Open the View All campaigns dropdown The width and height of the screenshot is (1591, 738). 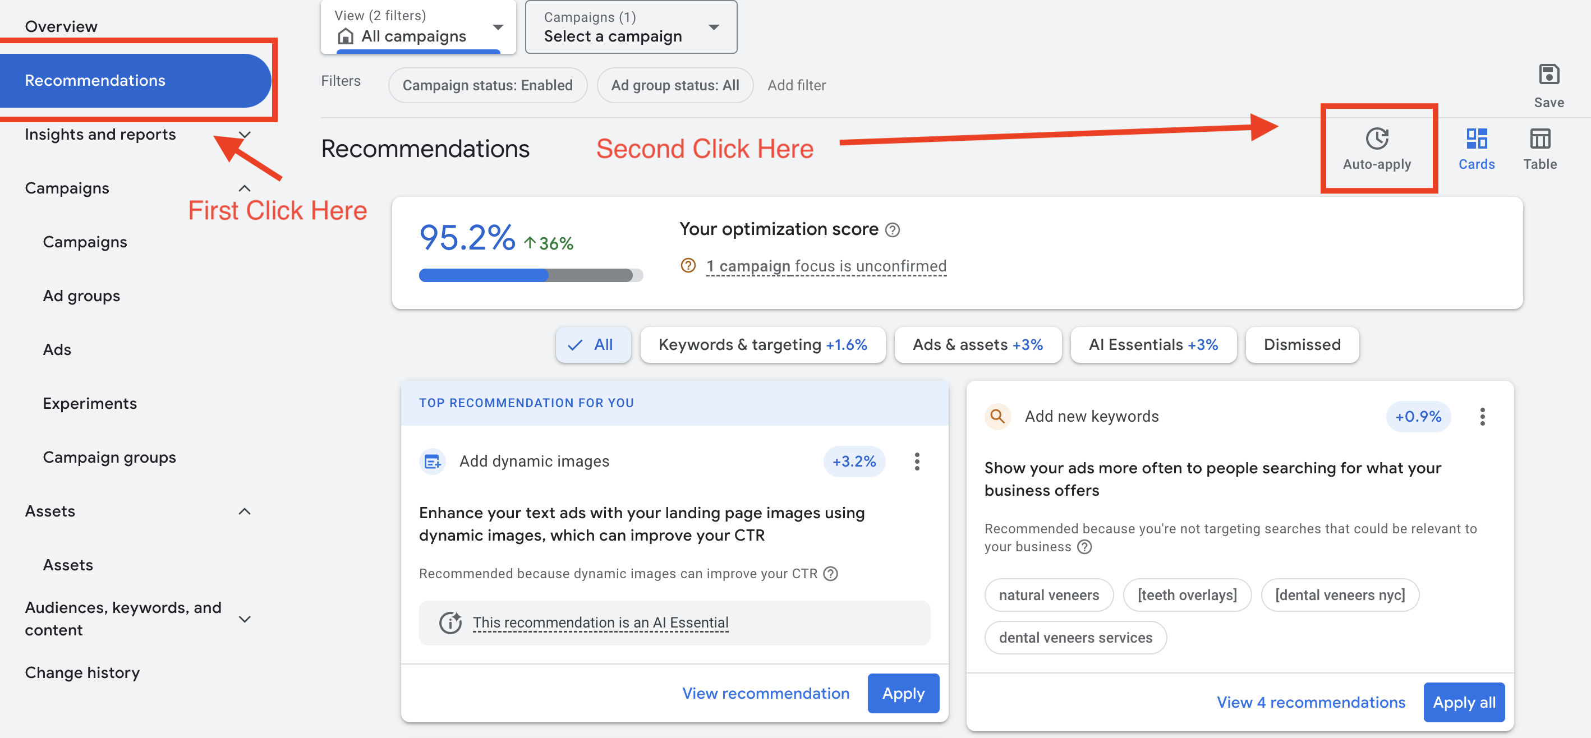418,27
